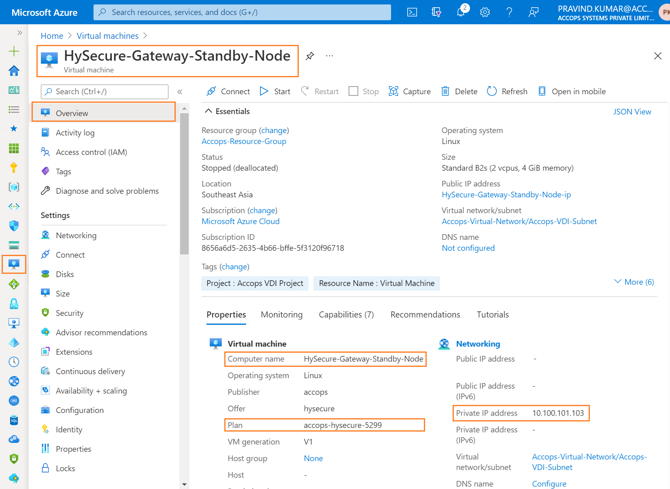Screen dimensions: 670x489
Task: Click Restart in the toolbar
Action: [320, 91]
